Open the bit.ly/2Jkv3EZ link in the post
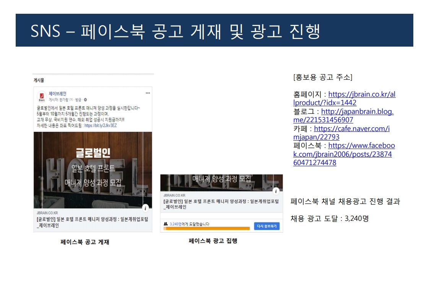Screen dimensions: 429x303 pyautogui.click(x=101, y=126)
